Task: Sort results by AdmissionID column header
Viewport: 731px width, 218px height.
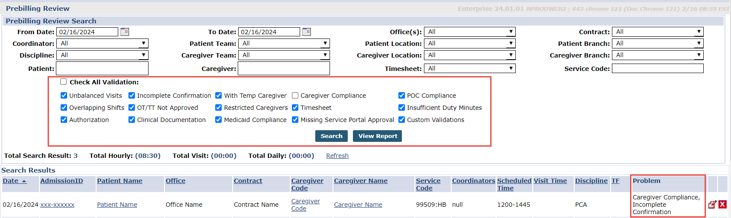Action: click(61, 181)
